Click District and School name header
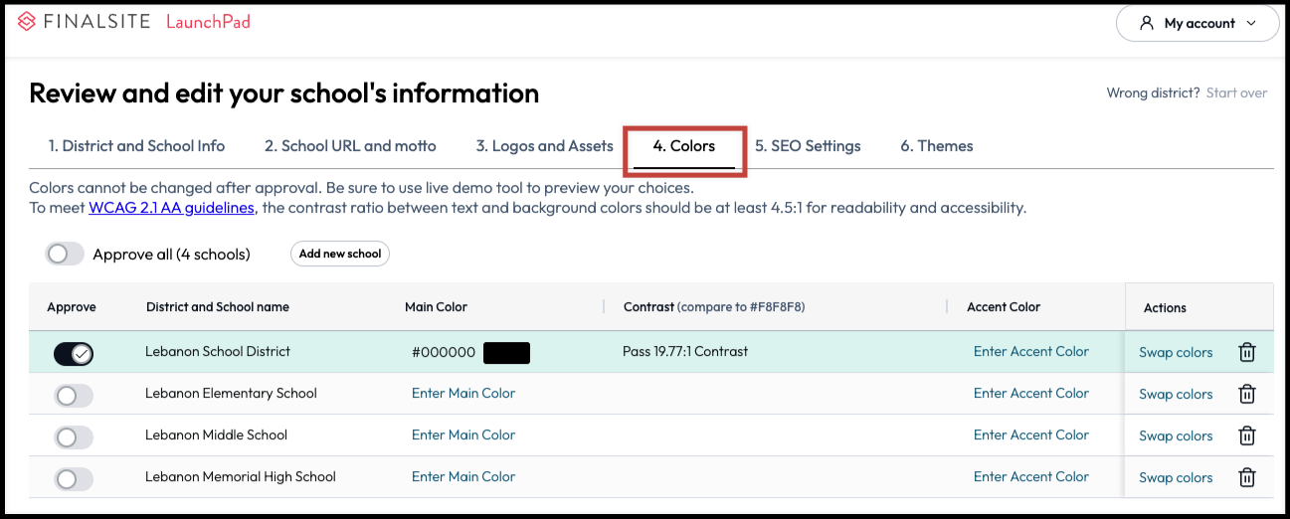Screen dimensions: 1290x519 coord(218,307)
